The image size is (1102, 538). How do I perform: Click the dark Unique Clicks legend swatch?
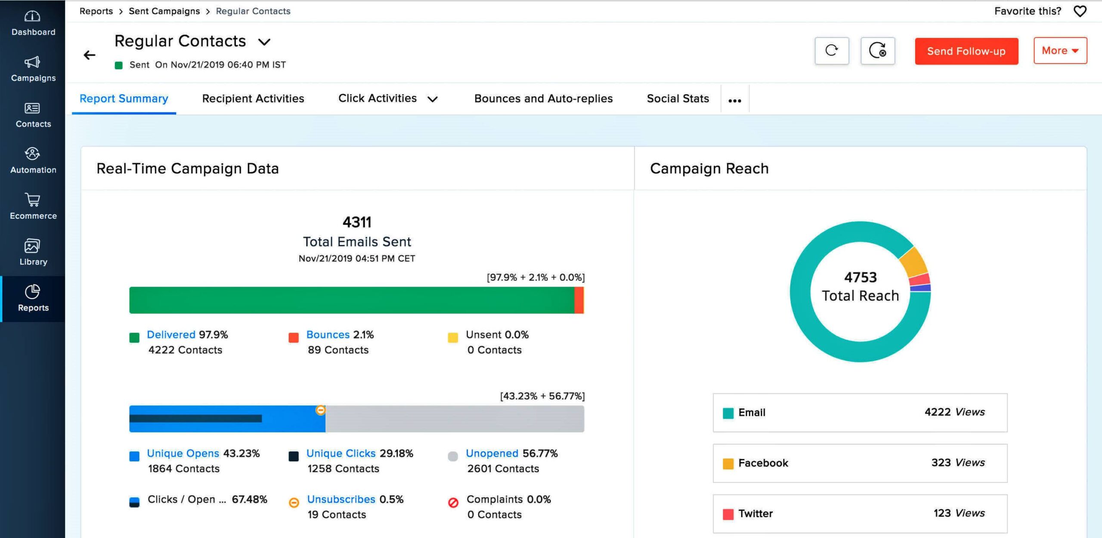point(294,457)
